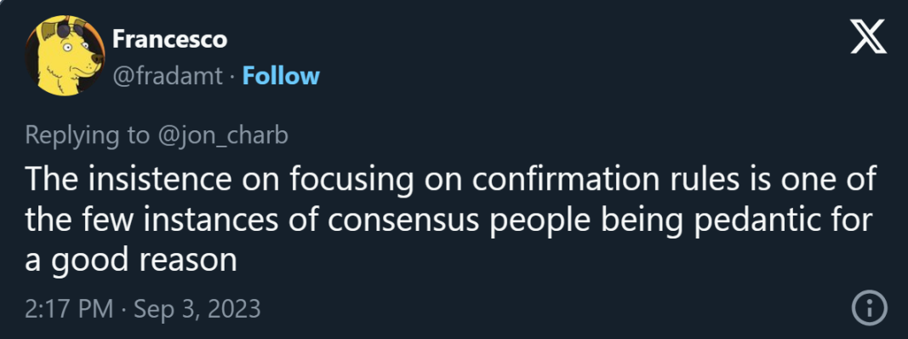Open the circled info icon

click(x=869, y=308)
